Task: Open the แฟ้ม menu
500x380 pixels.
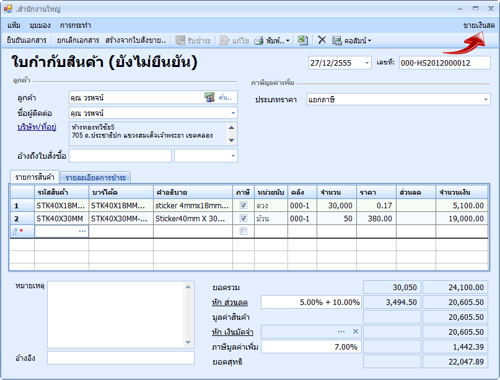Action: tap(14, 25)
